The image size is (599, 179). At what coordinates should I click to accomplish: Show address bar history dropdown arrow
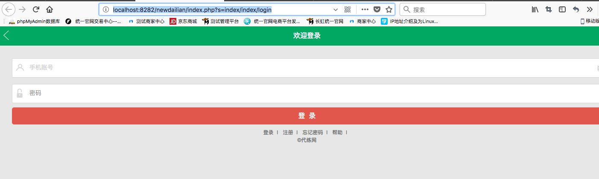pyautogui.click(x=336, y=9)
